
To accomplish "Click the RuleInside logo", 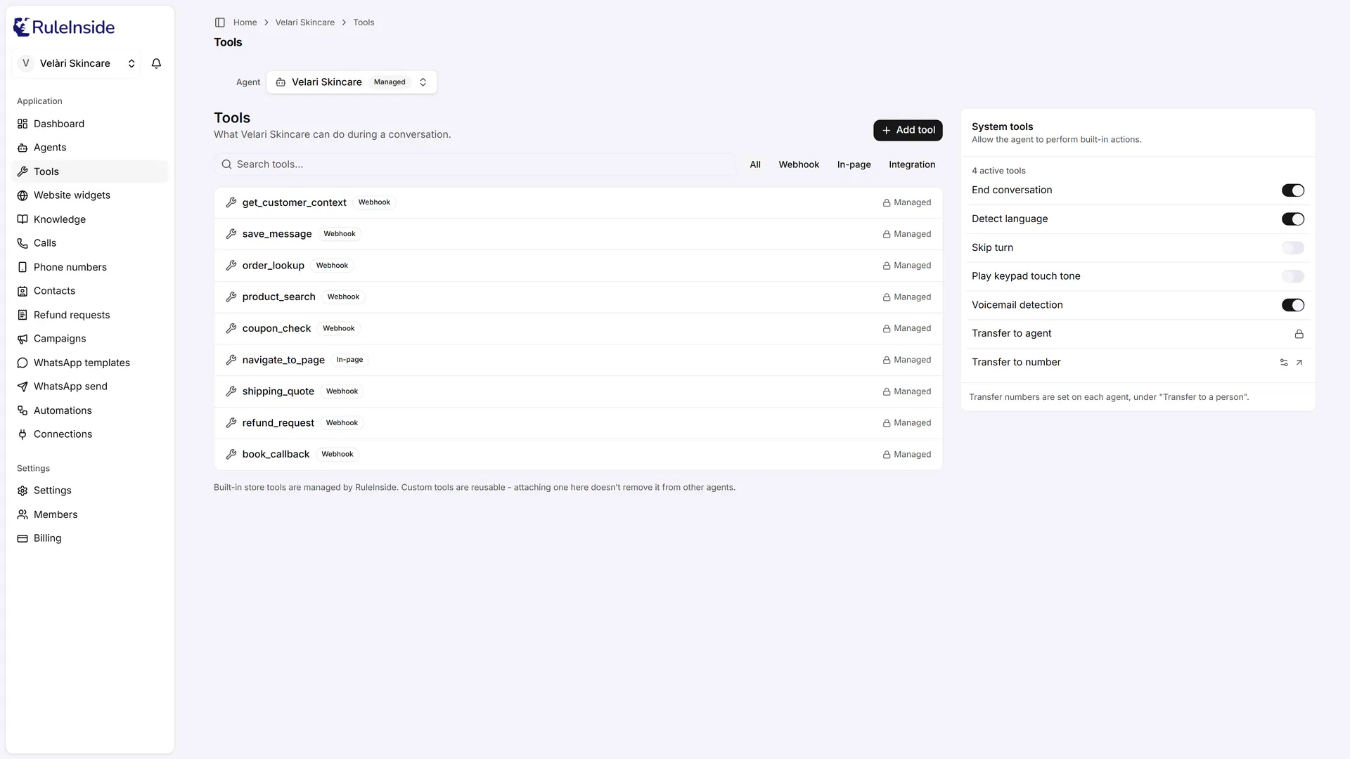I will point(64,27).
